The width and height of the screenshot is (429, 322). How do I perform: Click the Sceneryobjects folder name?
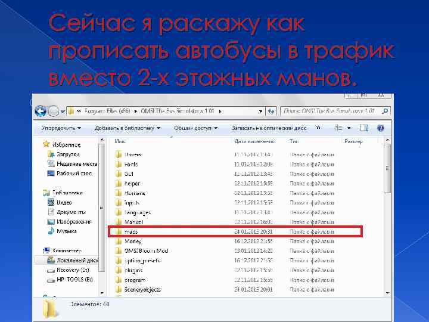click(142, 290)
